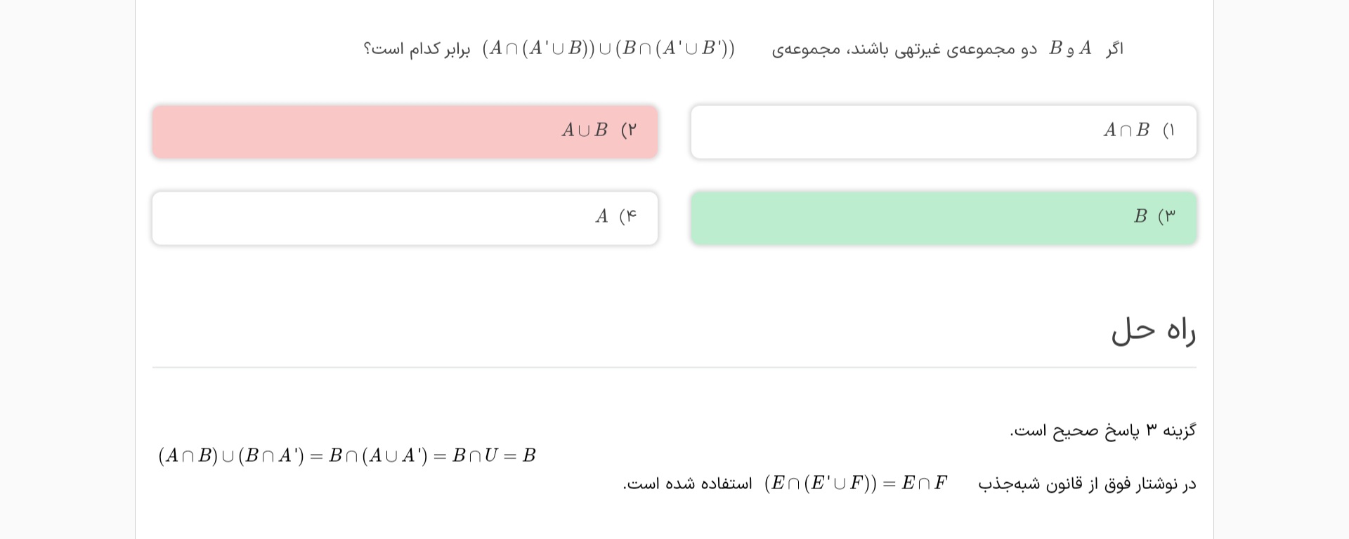Click the text 'برابر کدام است؟'
Viewport: 1349px width, 539px height.
click(x=417, y=49)
